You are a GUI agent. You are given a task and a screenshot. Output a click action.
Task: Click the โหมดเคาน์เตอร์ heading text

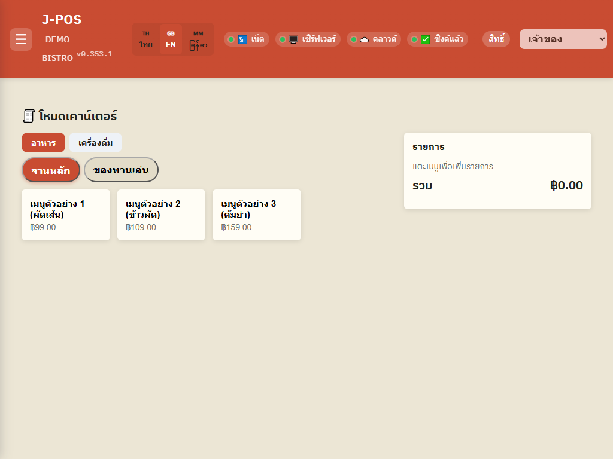coord(78,116)
